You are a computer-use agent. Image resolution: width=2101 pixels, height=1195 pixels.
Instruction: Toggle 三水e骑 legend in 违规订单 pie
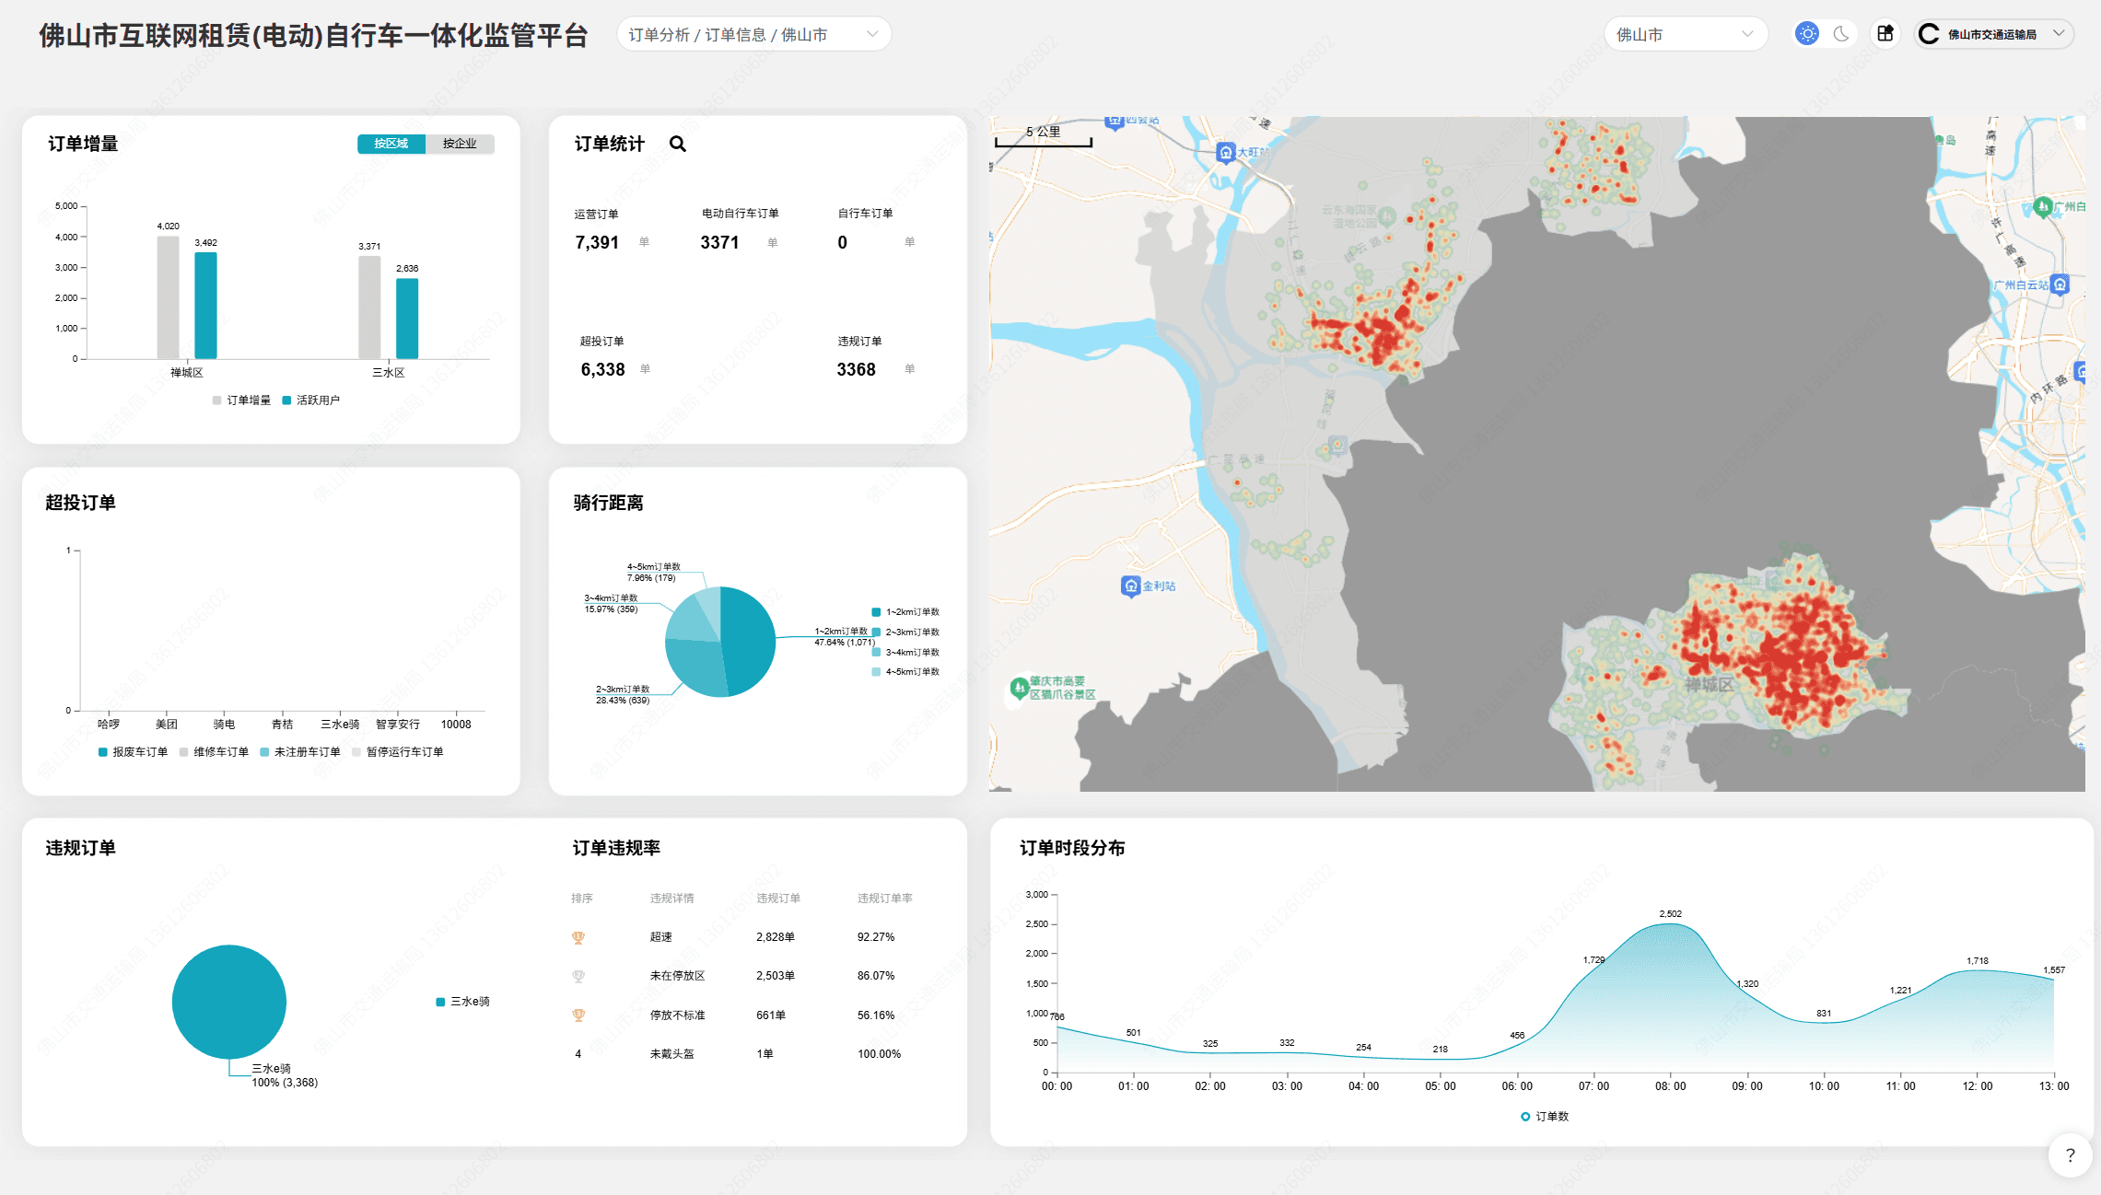pyautogui.click(x=463, y=1002)
